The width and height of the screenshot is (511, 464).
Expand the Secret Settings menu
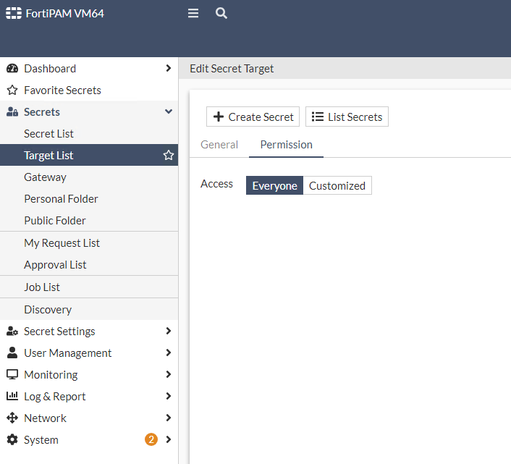(169, 331)
